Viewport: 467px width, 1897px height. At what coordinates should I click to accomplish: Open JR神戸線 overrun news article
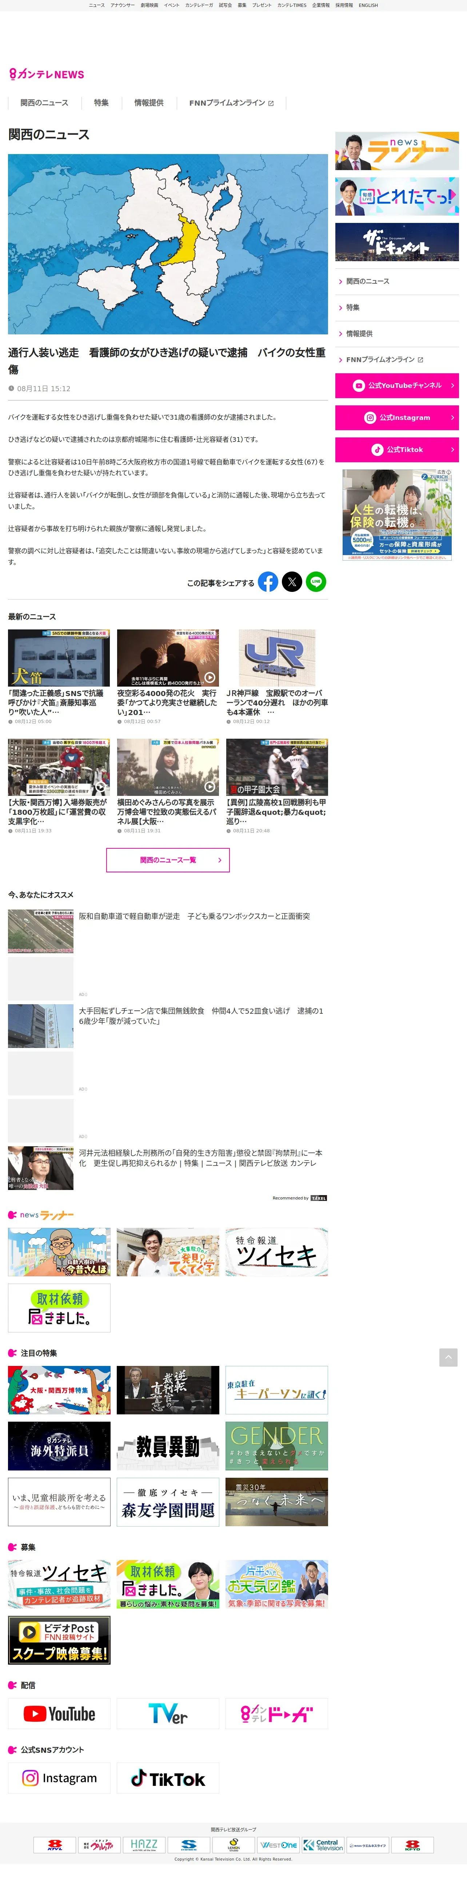(x=276, y=677)
